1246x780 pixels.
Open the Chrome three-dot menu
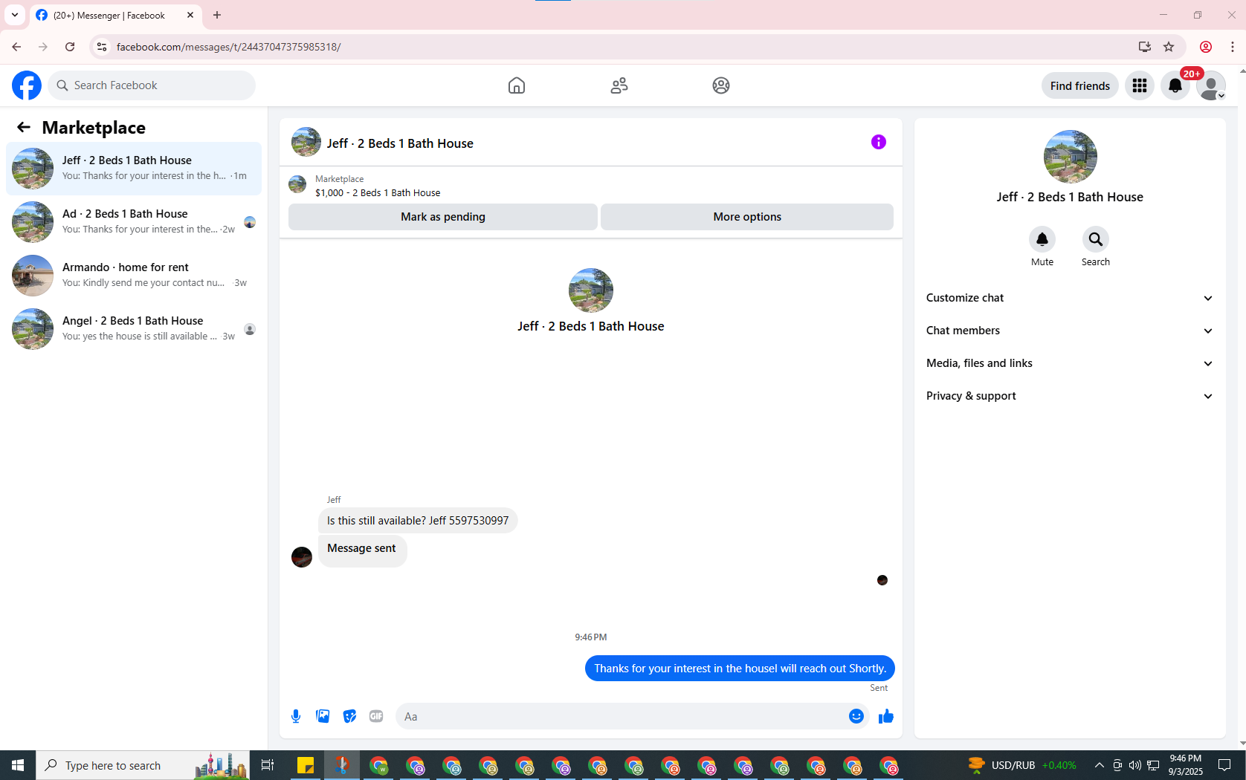tap(1233, 47)
